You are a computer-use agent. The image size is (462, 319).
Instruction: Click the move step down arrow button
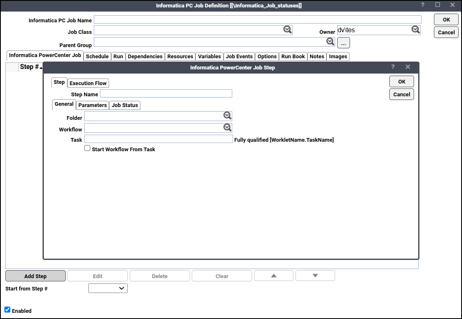point(315,276)
